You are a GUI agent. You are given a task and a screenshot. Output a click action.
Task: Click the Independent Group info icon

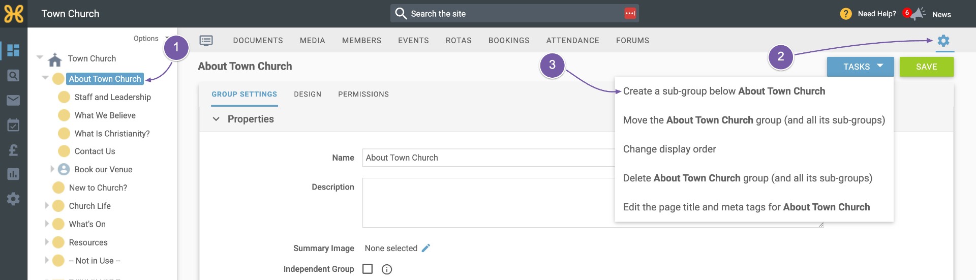(x=387, y=269)
